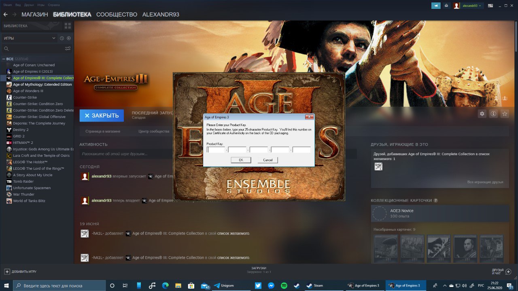Open Microsoft Edge from the taskbar
Screen dimensions: 518x291
[165, 285]
